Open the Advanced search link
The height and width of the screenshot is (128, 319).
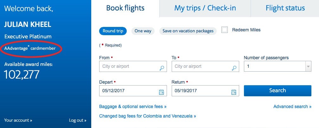click(x=292, y=106)
